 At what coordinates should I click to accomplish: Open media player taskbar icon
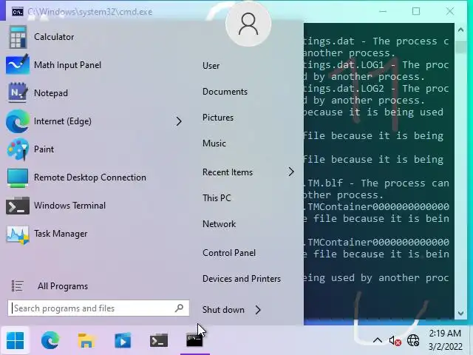point(123,340)
